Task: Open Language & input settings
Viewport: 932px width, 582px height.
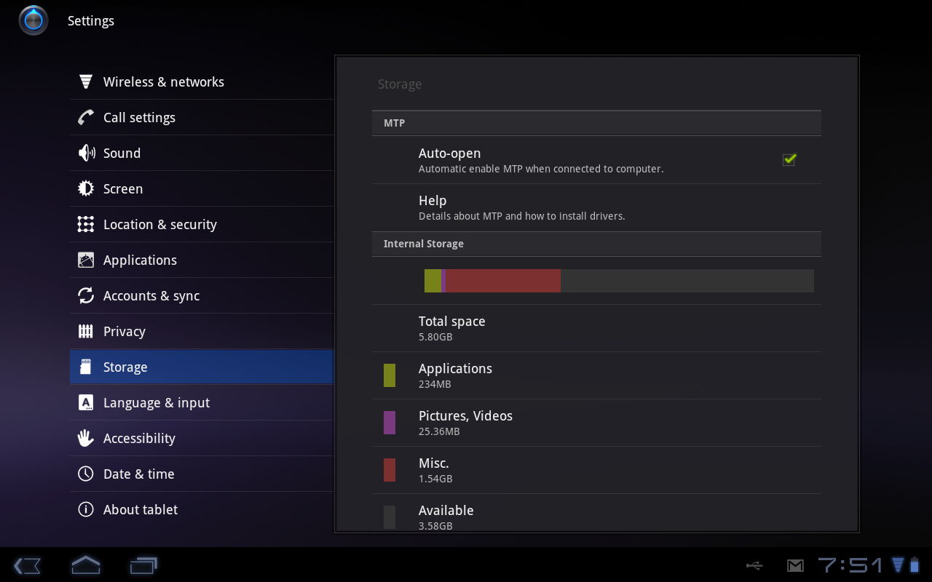Action: pos(157,402)
